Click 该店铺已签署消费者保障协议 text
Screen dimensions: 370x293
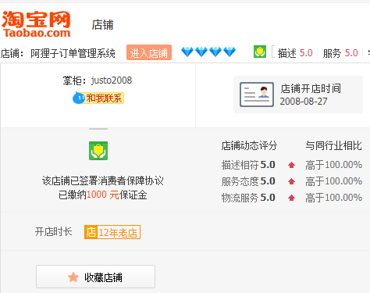(103, 180)
